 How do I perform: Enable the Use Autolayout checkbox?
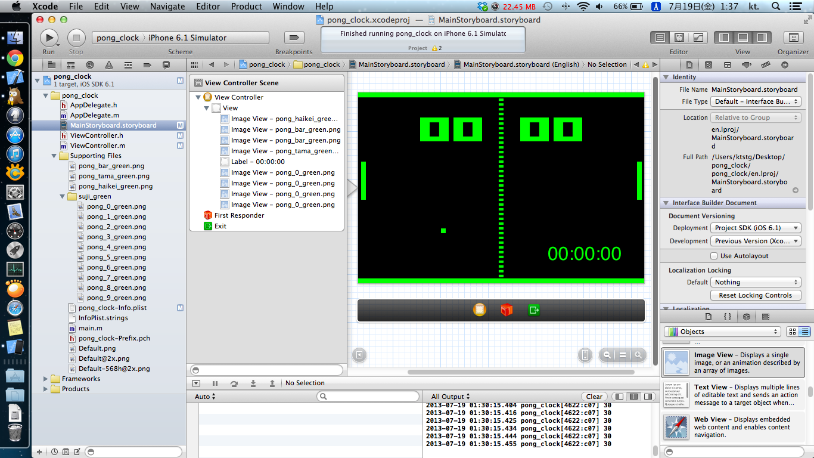tap(714, 256)
